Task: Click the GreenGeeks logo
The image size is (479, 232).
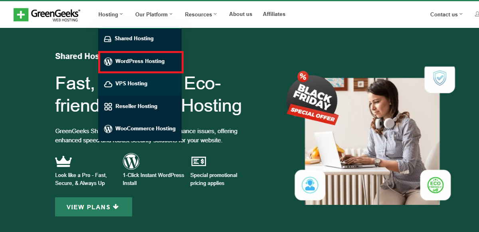Action: click(47, 15)
